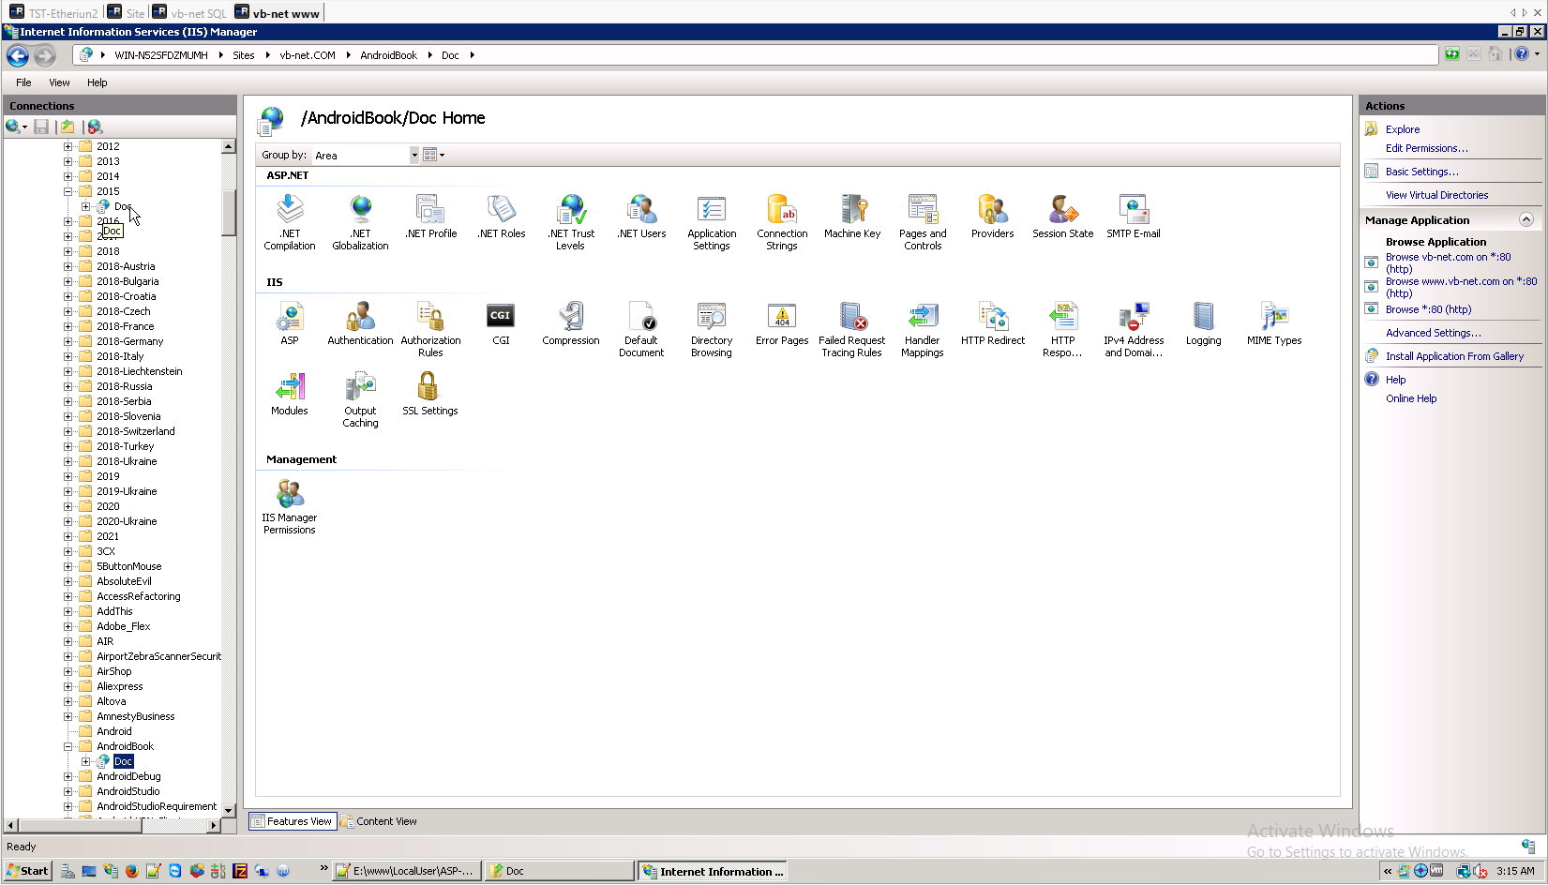Viewport: 1548px width, 885px height.
Task: Open .NET Trust Levels
Action: (x=571, y=222)
